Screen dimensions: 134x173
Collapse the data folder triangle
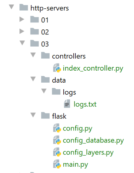tap(33, 79)
